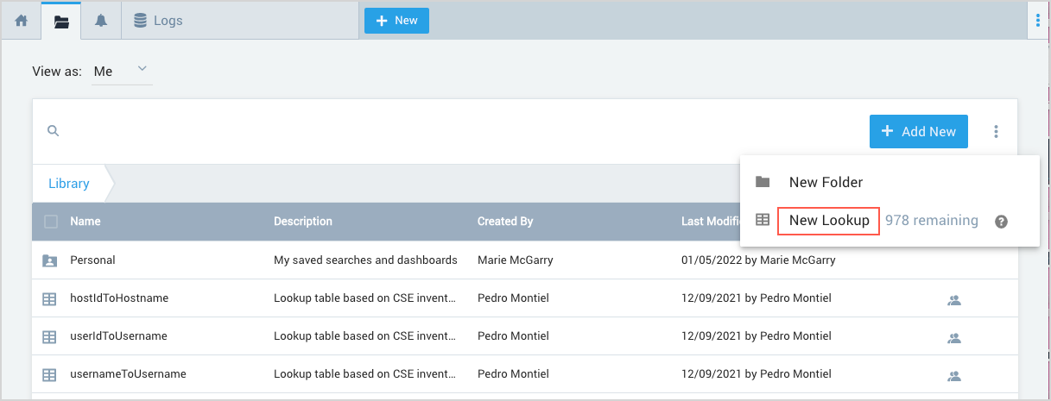This screenshot has height=401, width=1051.
Task: Click the shared icon for hostIdToHostname
Action: 954,300
